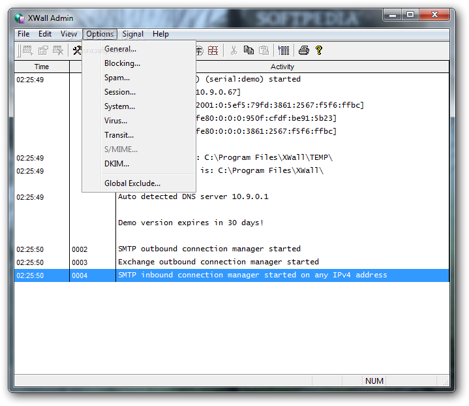
Task: Click the scissors cut icon
Action: tap(234, 50)
